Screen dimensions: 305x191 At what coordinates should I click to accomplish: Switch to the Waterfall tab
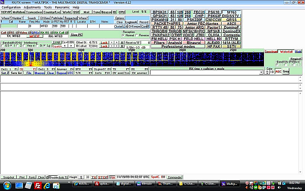click(286, 52)
